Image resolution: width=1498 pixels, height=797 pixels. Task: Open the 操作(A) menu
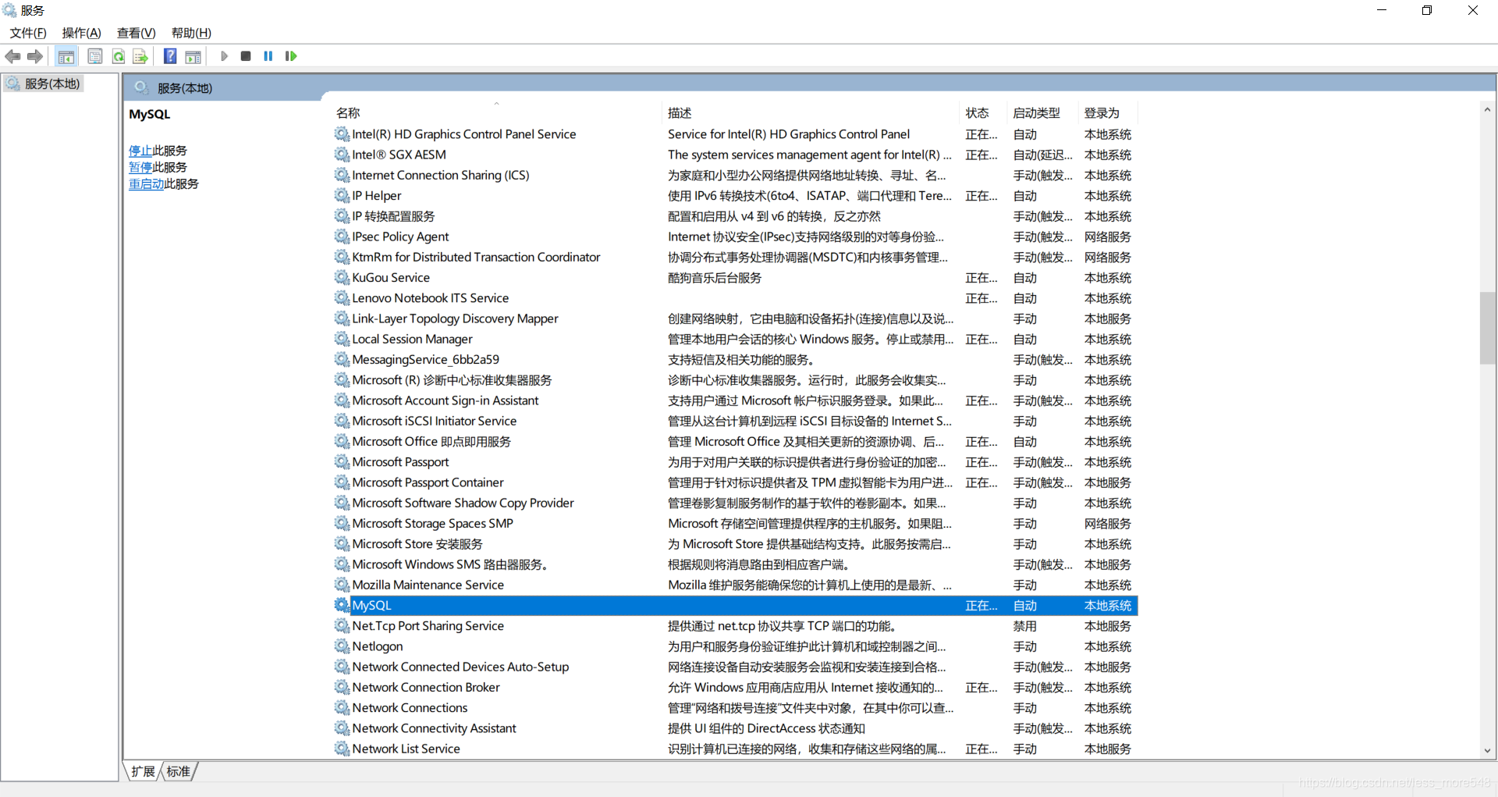pos(82,33)
